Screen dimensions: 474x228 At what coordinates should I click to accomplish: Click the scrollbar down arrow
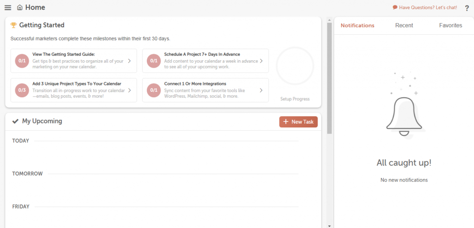tap(330, 226)
